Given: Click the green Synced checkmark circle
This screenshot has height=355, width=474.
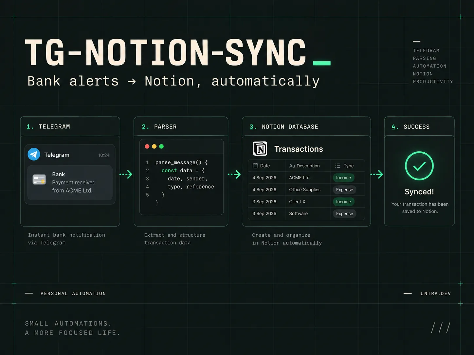Looking at the screenshot, I should click(x=419, y=166).
